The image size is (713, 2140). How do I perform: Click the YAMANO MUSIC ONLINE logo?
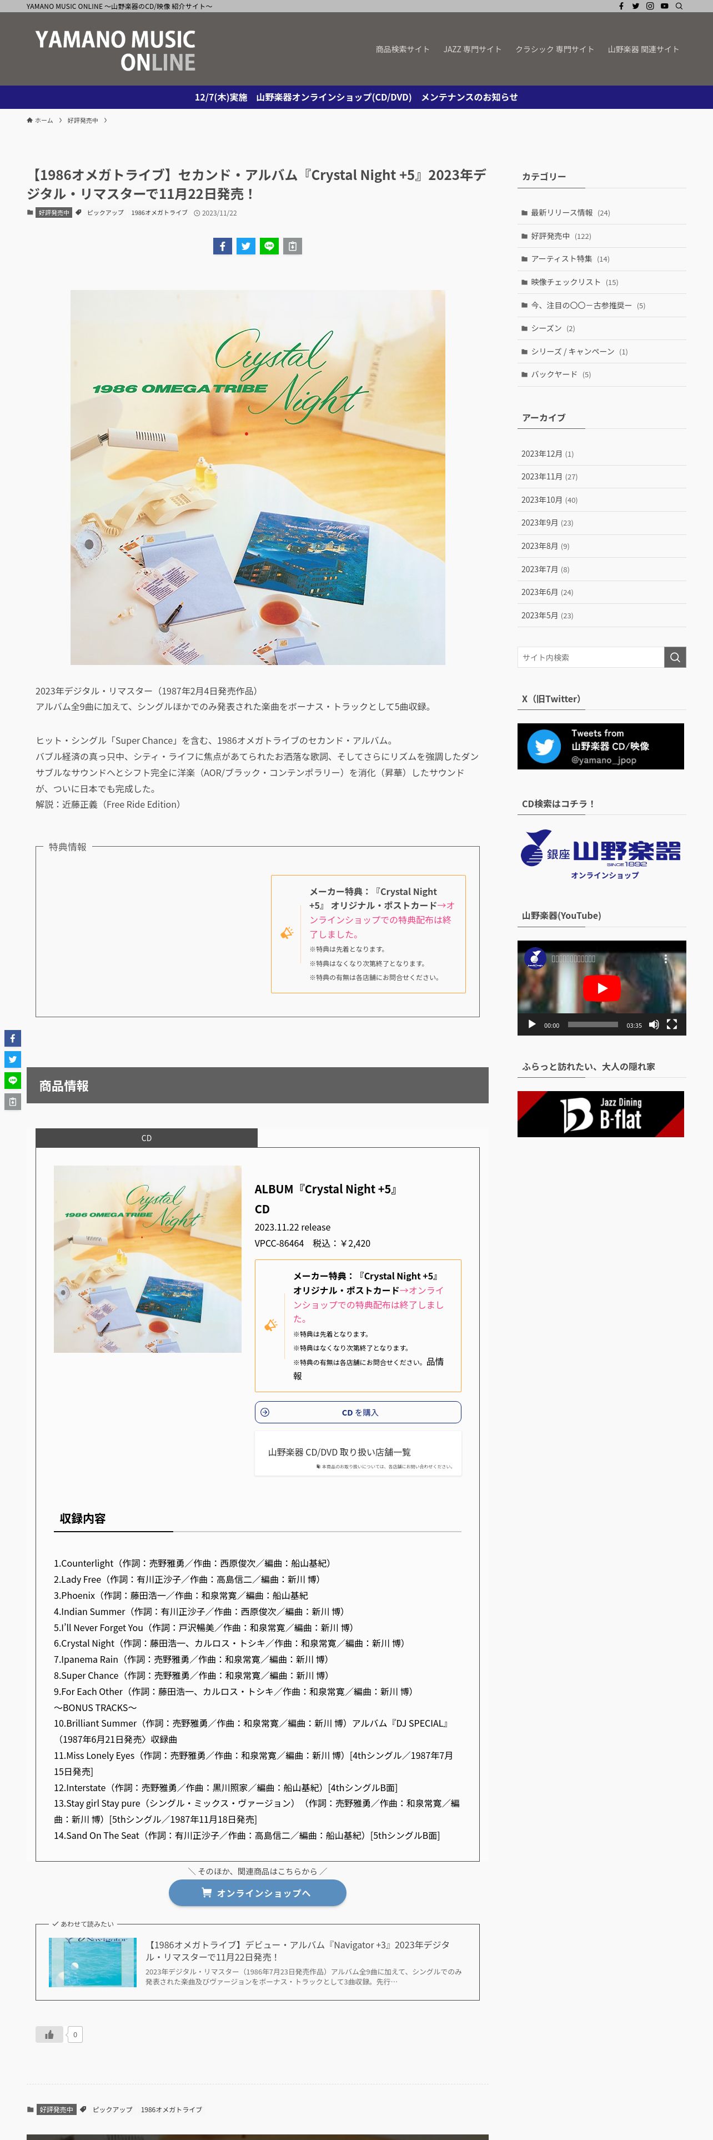[116, 51]
